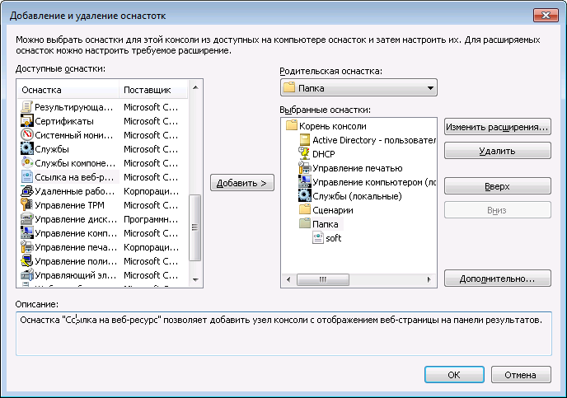Click the Добавить > button
This screenshot has height=398, width=567.
tap(242, 183)
